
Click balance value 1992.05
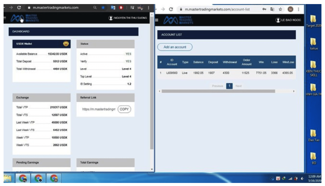(198, 73)
